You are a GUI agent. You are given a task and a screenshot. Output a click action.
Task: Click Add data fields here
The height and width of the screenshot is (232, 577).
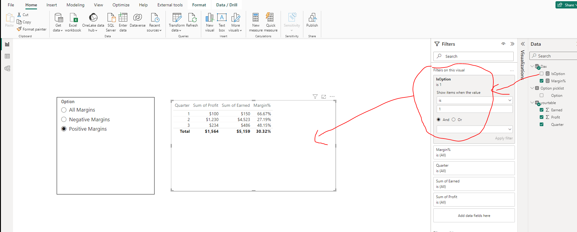(x=474, y=216)
